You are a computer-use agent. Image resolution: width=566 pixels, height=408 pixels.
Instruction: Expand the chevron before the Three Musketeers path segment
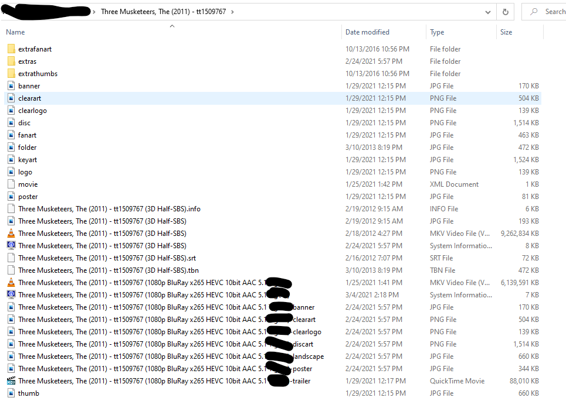click(94, 12)
